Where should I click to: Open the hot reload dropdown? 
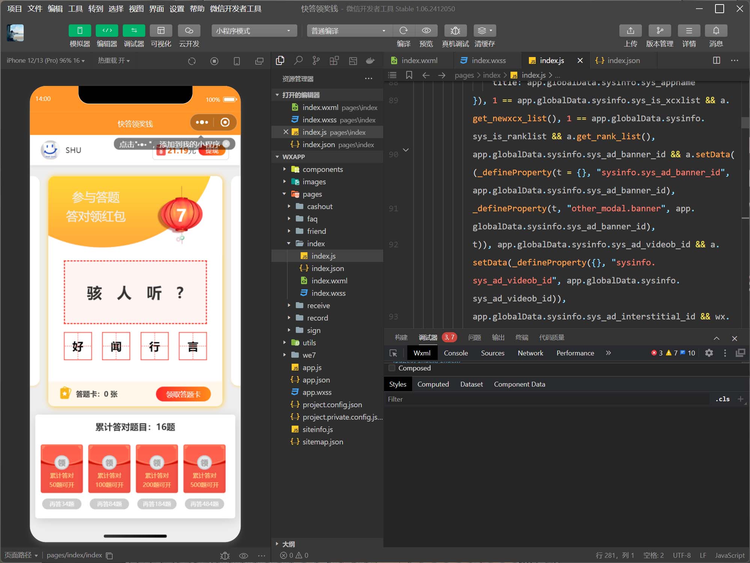113,60
